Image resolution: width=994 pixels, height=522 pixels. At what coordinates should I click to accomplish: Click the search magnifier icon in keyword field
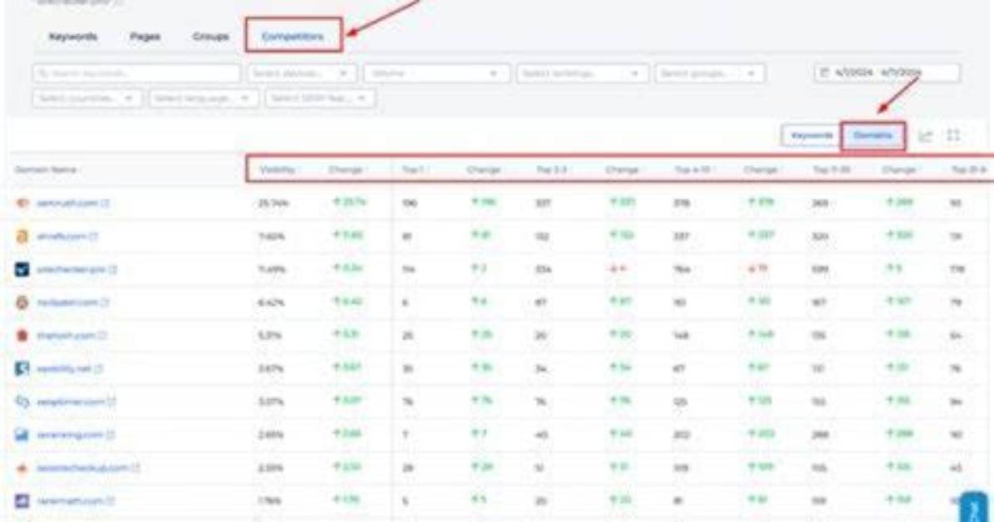pos(42,74)
